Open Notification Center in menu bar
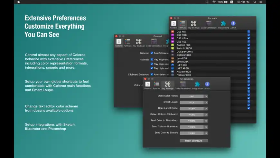Image resolution: width=280 pixels, height=158 pixels. pos(261,2)
